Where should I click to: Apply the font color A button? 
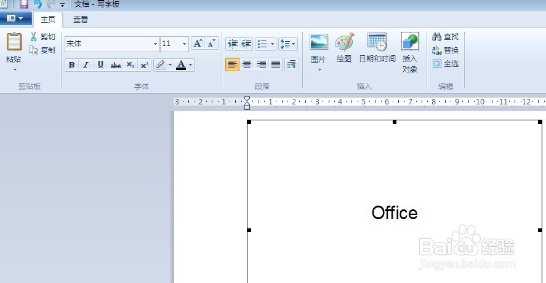[x=181, y=65]
